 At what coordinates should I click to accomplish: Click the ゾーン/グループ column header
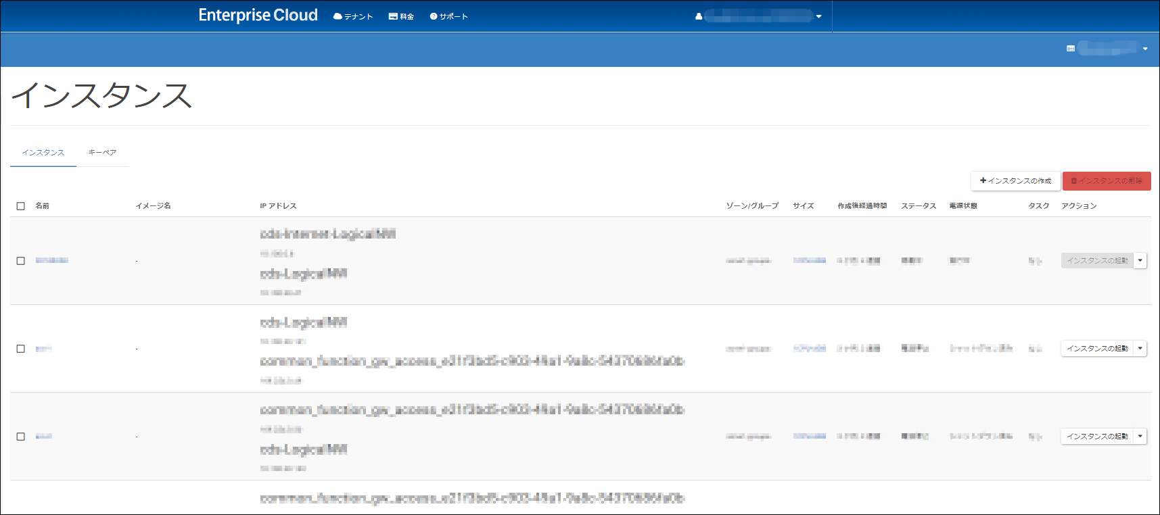[752, 206]
